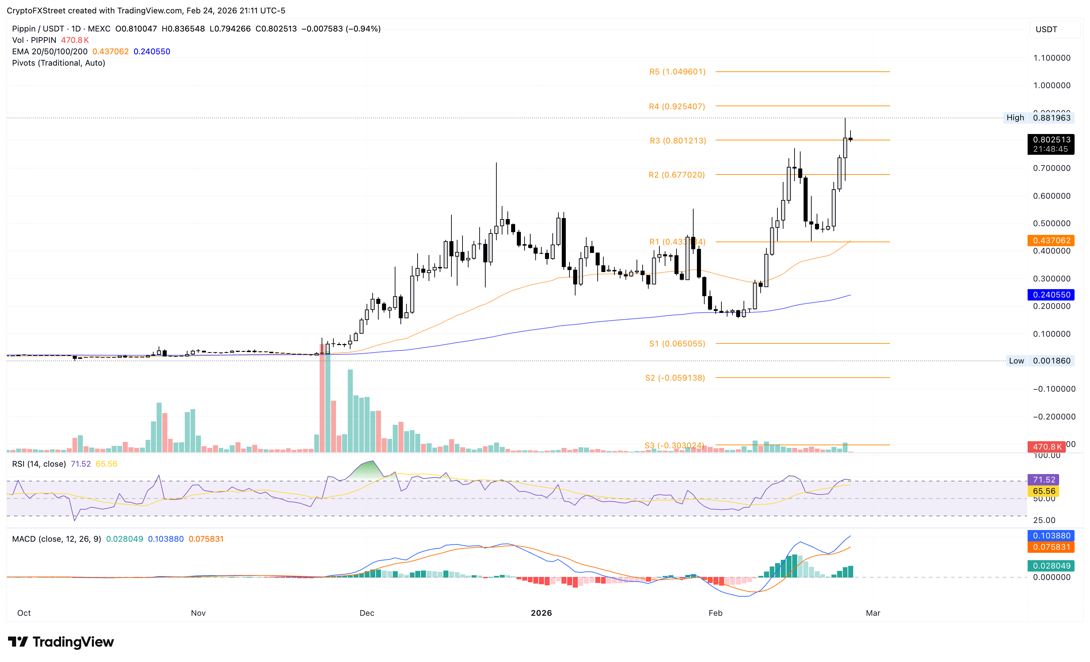Viewport: 1090px width, 662px height.
Task: Select the Pivots (Traditional, Auto) legend
Action: click(x=58, y=63)
